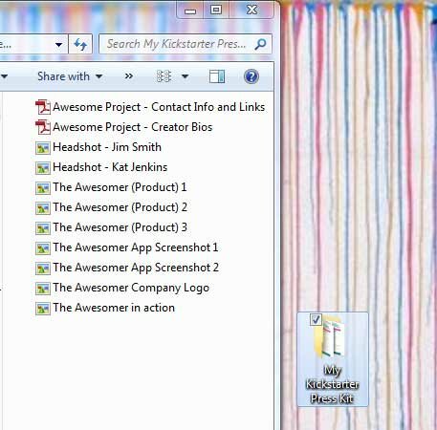This screenshot has width=437, height=430.
Task: Click PDF icon for Contact Info and Links
Action: click(x=43, y=107)
